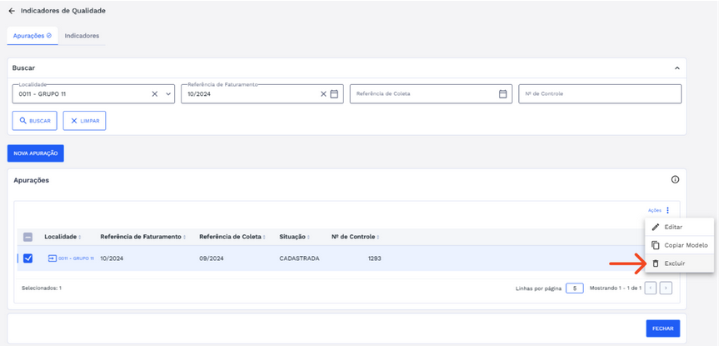
Task: Open calendar for Referência de Coleta
Action: coord(503,94)
